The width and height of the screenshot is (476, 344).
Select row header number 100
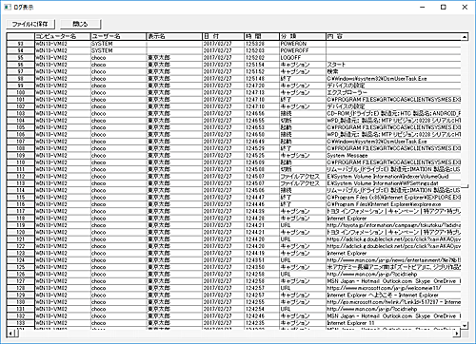coord(21,92)
